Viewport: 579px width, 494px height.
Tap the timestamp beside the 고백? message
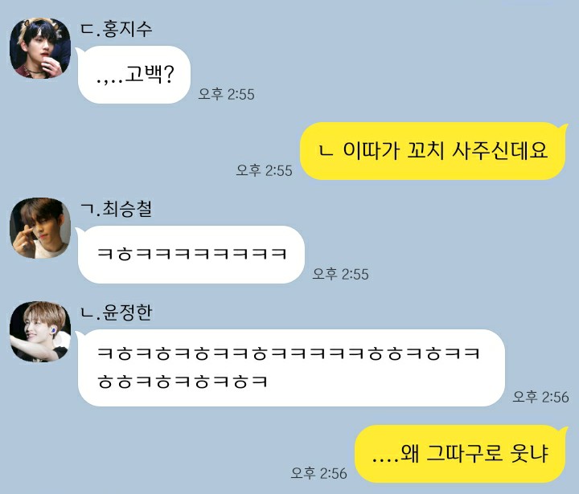coord(226,94)
